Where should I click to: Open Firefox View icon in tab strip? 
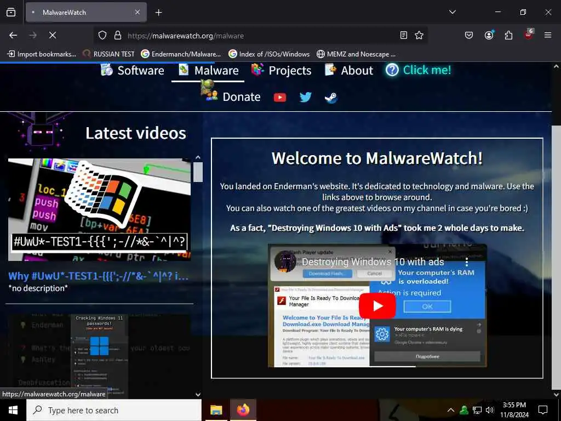11,12
